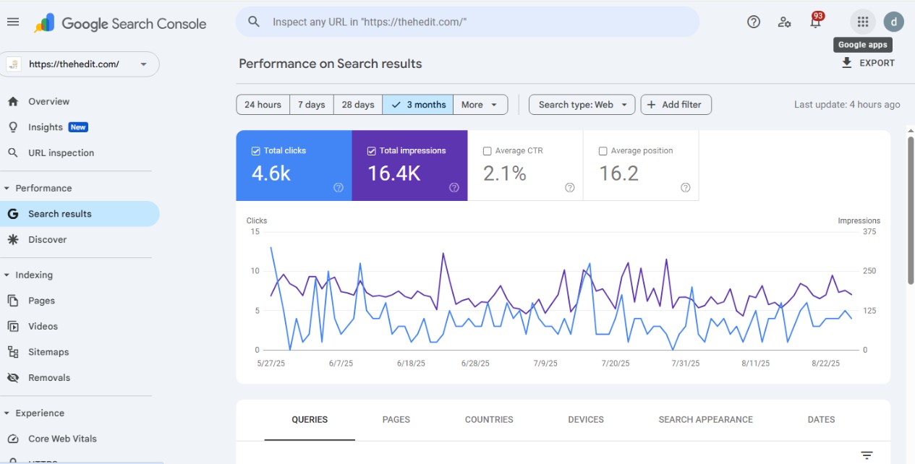This screenshot has width=915, height=464.
Task: Click the Add filter button
Action: point(676,104)
